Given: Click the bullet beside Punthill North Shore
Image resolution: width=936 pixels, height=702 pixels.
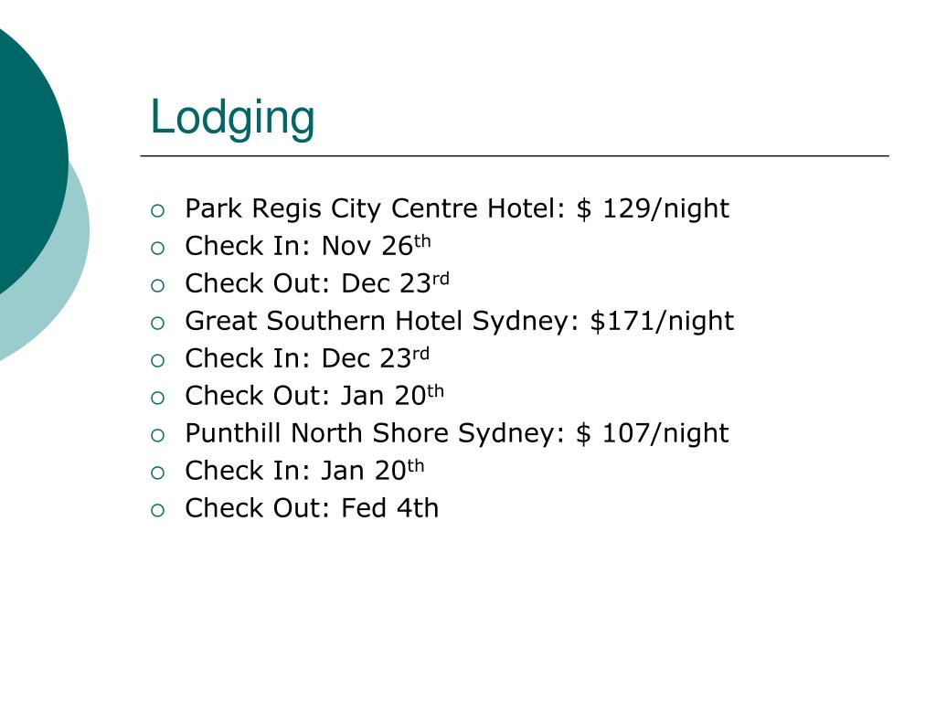Looking at the screenshot, I should [158, 434].
